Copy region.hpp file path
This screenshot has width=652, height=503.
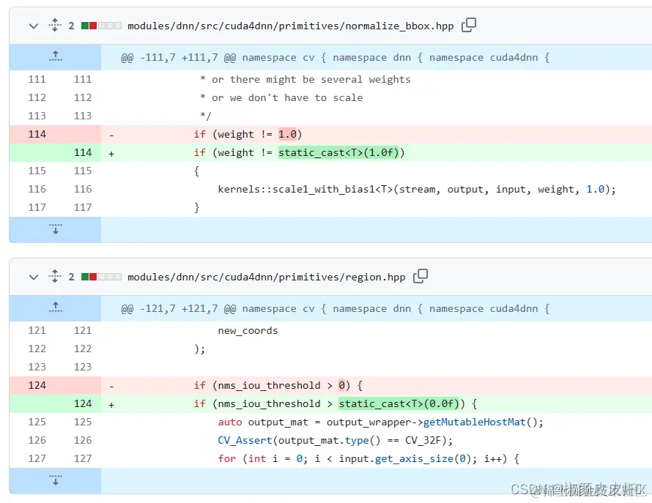[421, 277]
